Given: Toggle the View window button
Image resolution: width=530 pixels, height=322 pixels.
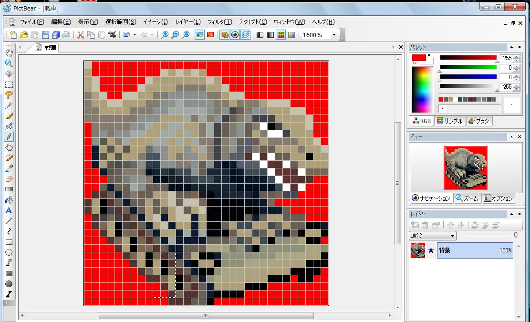Looking at the screenshot, I should tap(235, 35).
